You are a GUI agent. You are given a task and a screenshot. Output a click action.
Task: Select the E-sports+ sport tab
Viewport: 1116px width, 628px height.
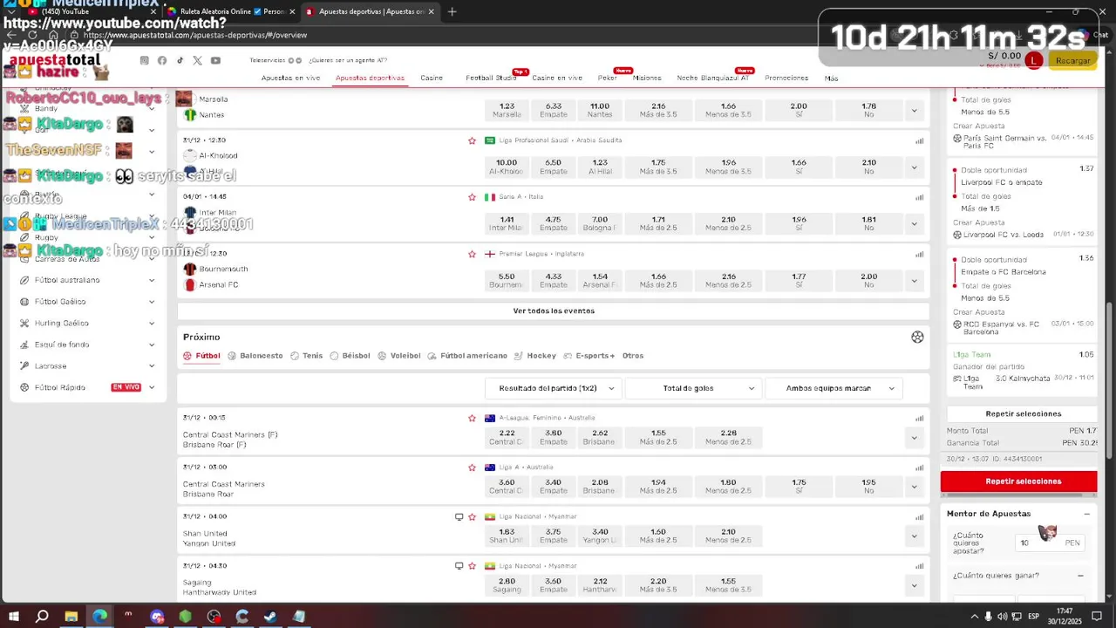[x=589, y=356]
